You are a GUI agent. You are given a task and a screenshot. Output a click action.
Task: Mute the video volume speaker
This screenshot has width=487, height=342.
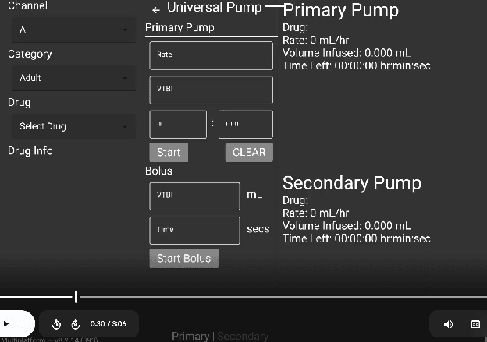point(448,324)
